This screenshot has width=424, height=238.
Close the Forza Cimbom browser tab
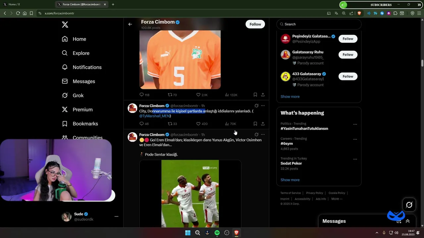tap(105, 4)
